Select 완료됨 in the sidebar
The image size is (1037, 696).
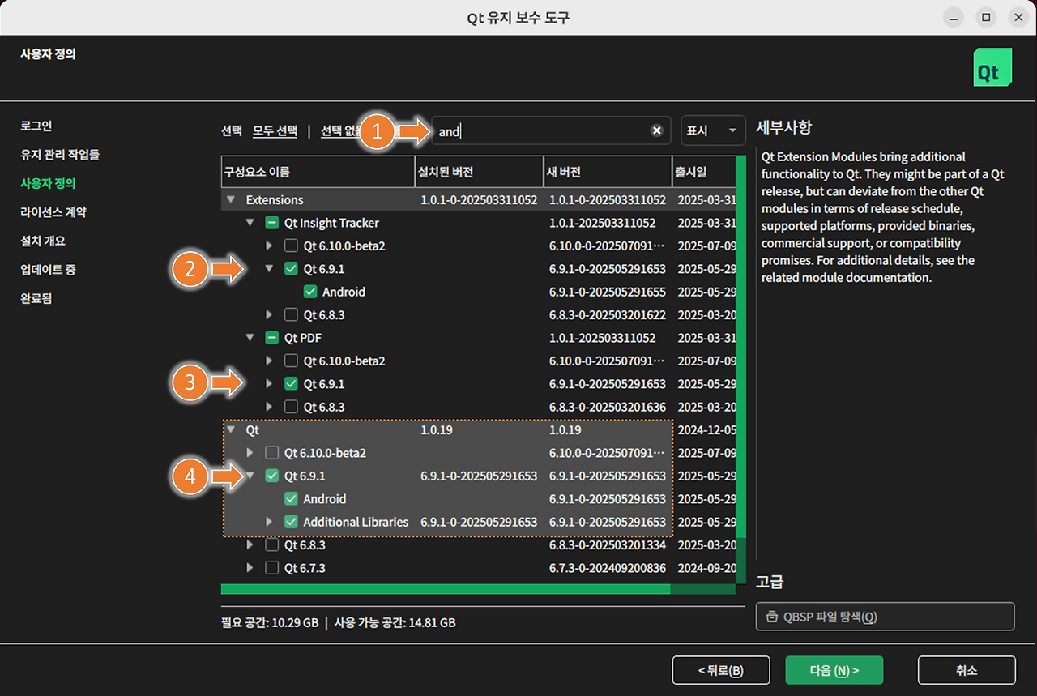[36, 298]
